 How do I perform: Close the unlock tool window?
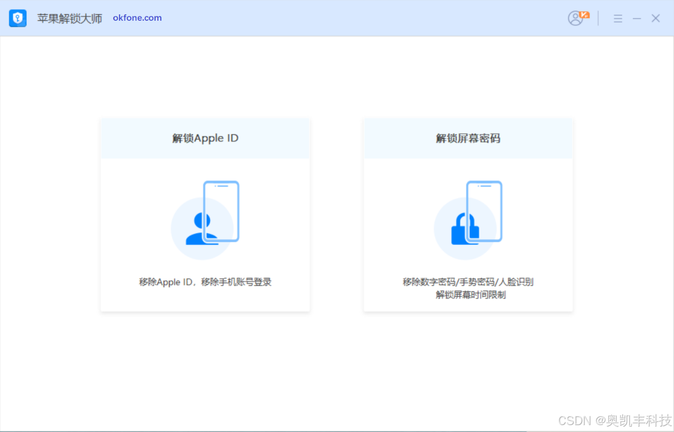click(656, 19)
